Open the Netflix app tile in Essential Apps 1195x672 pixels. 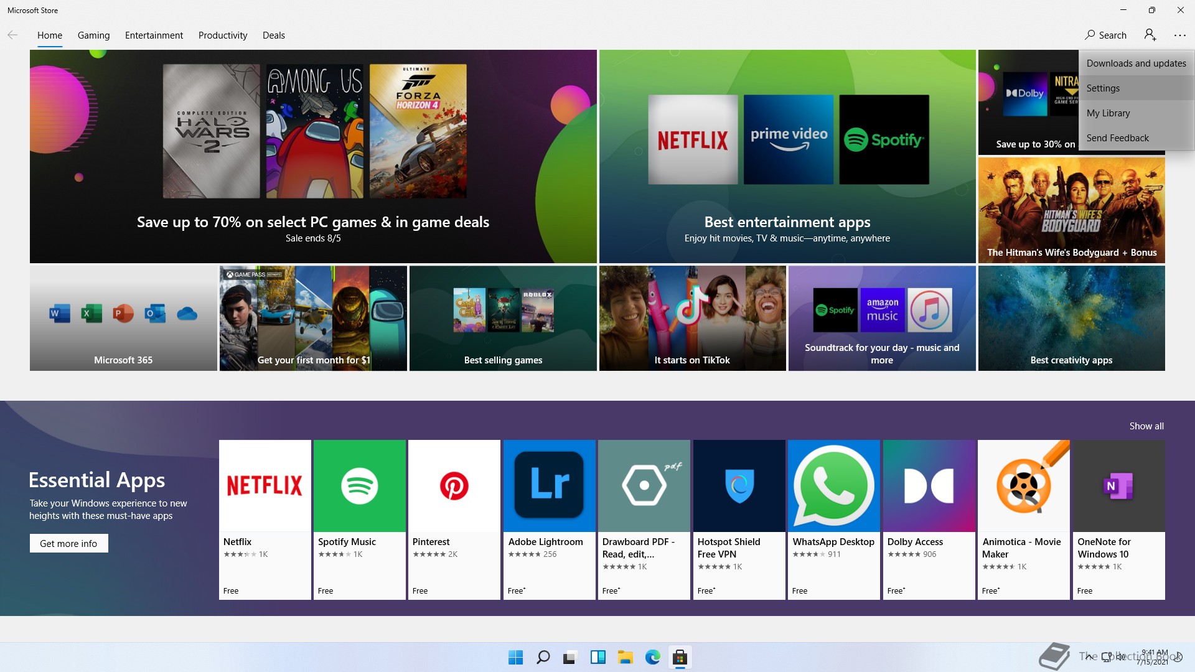coord(265,520)
